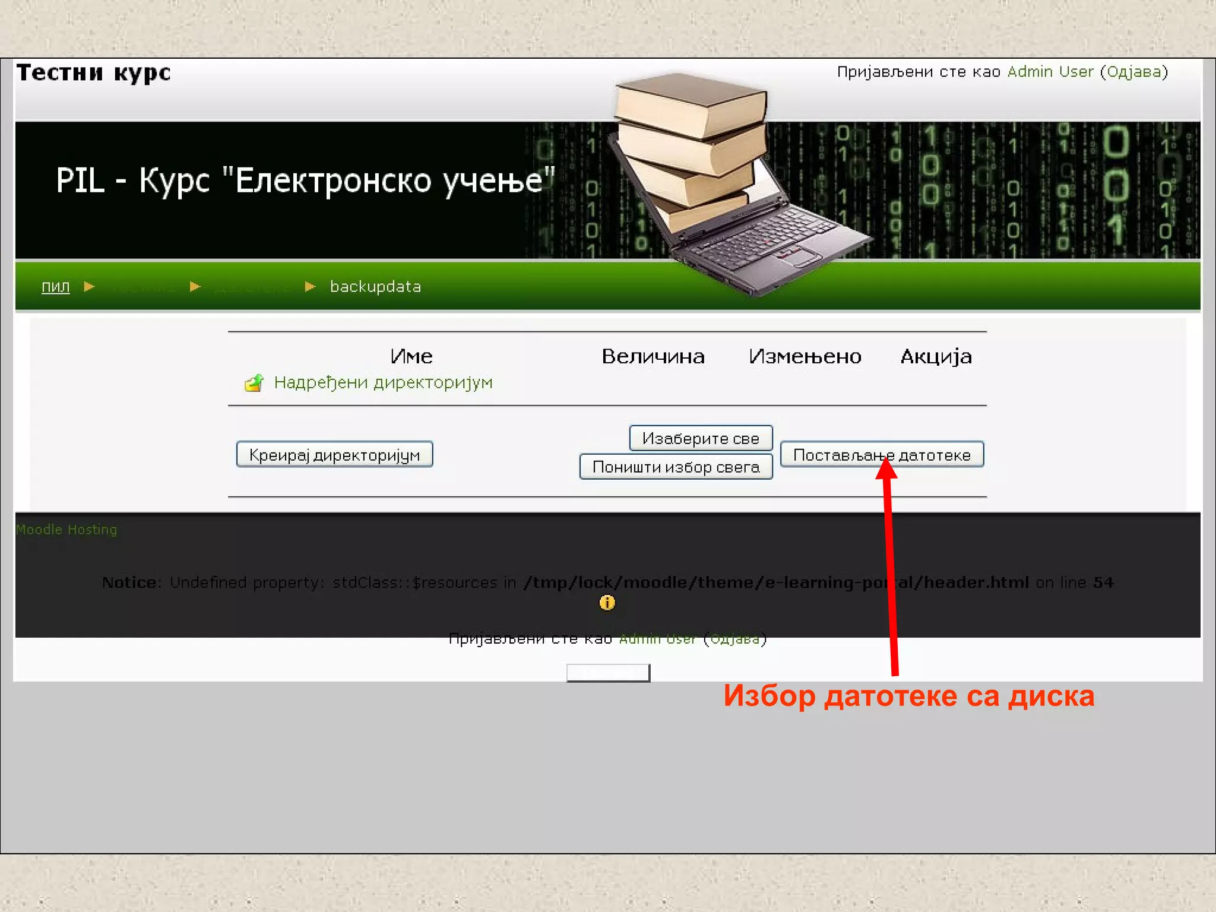This screenshot has height=912, width=1216.
Task: Open the Admin User link in header
Action: click(1050, 72)
